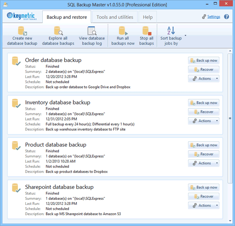Click summary "2 database(s) on (local)\SQLExpress"
The image size is (235, 226).
75,72
